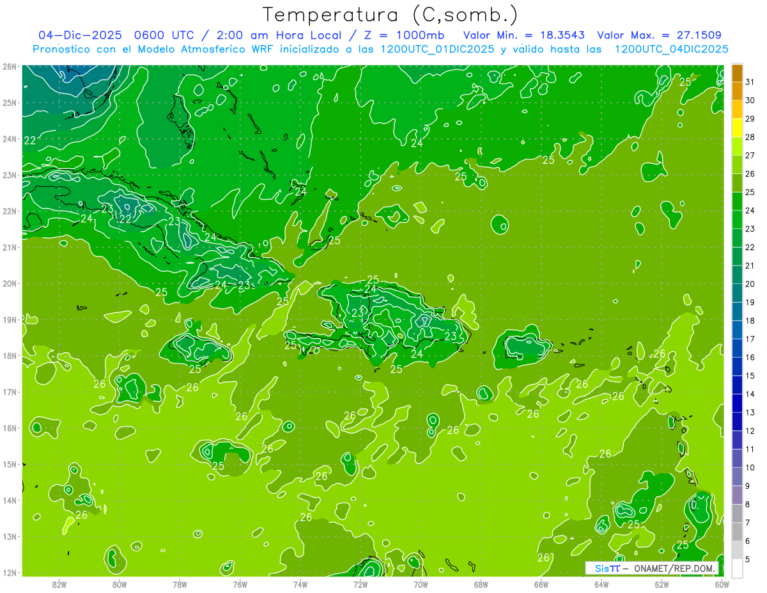
Task: Click the 60W longitude axis label
Action: click(722, 584)
